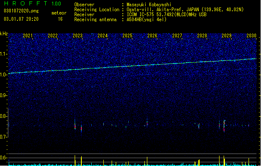This screenshot has height=166, width=261.
Task: Click the 2030 time axis marker
Action: (251, 36)
